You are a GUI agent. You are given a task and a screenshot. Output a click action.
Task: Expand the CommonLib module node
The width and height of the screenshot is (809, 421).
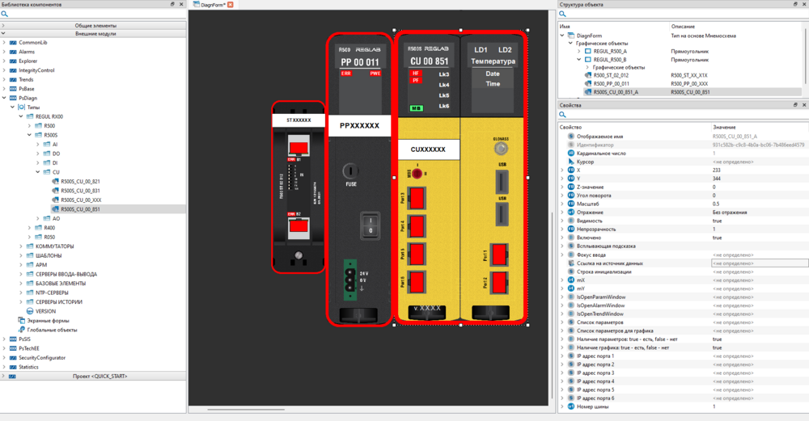pyautogui.click(x=4, y=43)
